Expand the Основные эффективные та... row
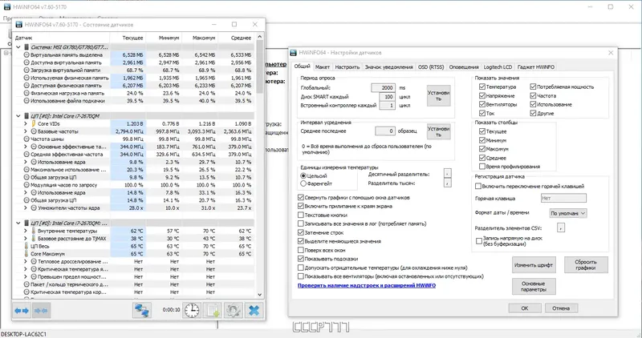 tap(26, 147)
